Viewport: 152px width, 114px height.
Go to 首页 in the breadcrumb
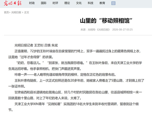pyautogui.click(x=6, y=12)
